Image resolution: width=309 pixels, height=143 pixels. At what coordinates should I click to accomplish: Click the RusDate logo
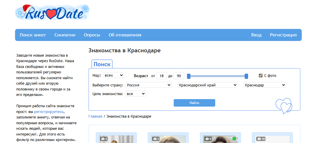pos(52,13)
